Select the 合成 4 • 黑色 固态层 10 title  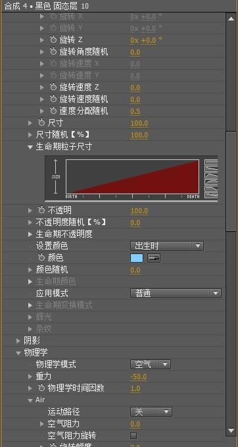tap(47, 7)
